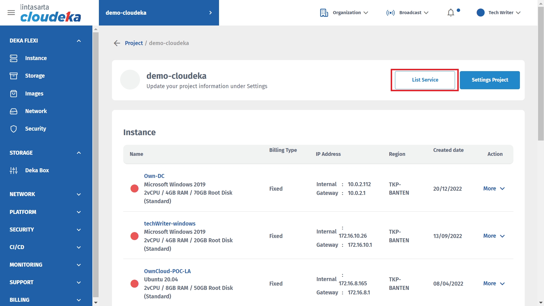Open the Security shield icon
This screenshot has height=306, width=544.
pyautogui.click(x=14, y=129)
